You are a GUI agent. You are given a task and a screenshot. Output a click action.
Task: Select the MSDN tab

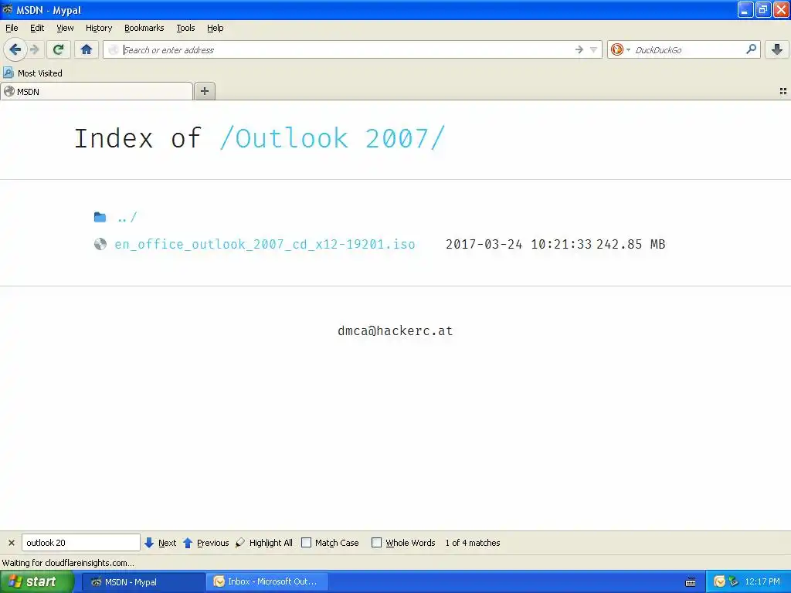pyautogui.click(x=97, y=91)
